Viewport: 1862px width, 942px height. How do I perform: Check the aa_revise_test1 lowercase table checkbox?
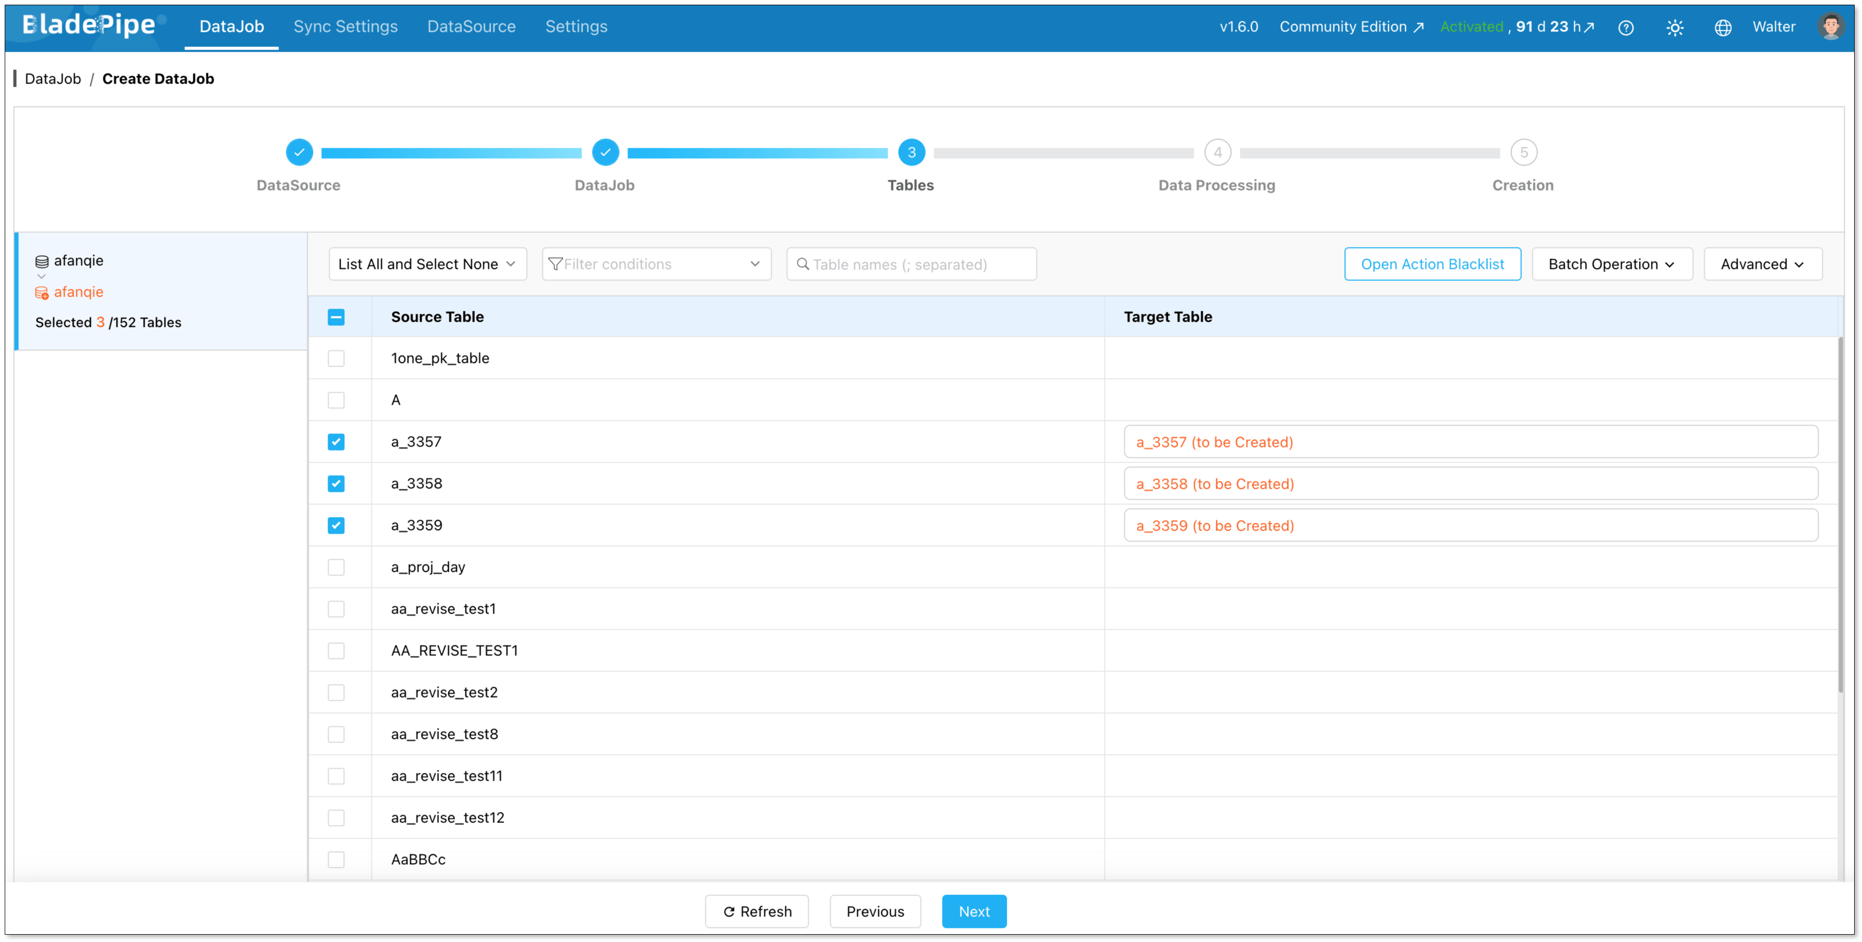(x=336, y=609)
